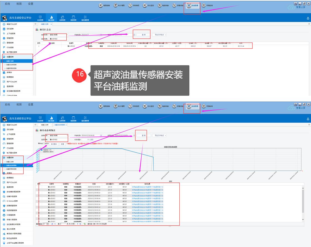Click the green refresh icon in table pager
311x247 pixels.
pyautogui.click(x=85, y=224)
